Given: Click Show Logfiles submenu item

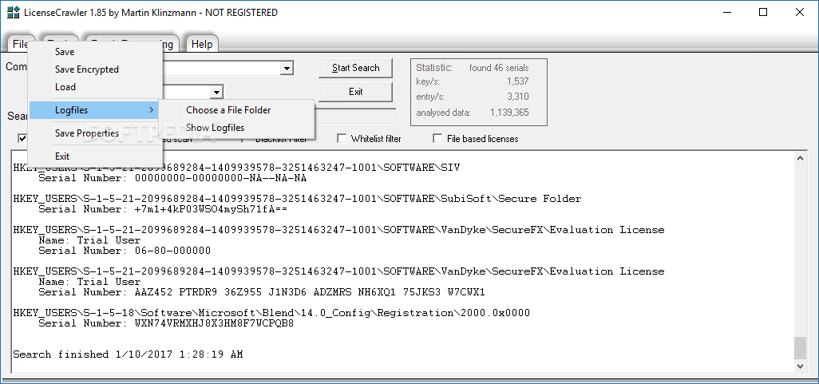Looking at the screenshot, I should [216, 128].
